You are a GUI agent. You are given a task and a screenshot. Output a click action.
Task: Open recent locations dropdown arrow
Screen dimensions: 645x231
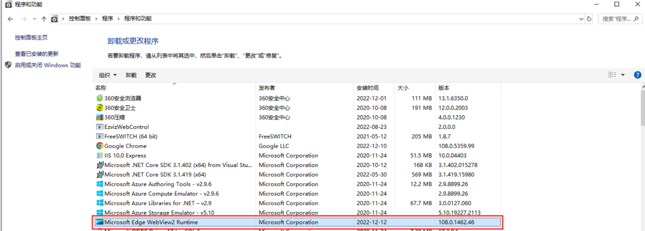34,19
